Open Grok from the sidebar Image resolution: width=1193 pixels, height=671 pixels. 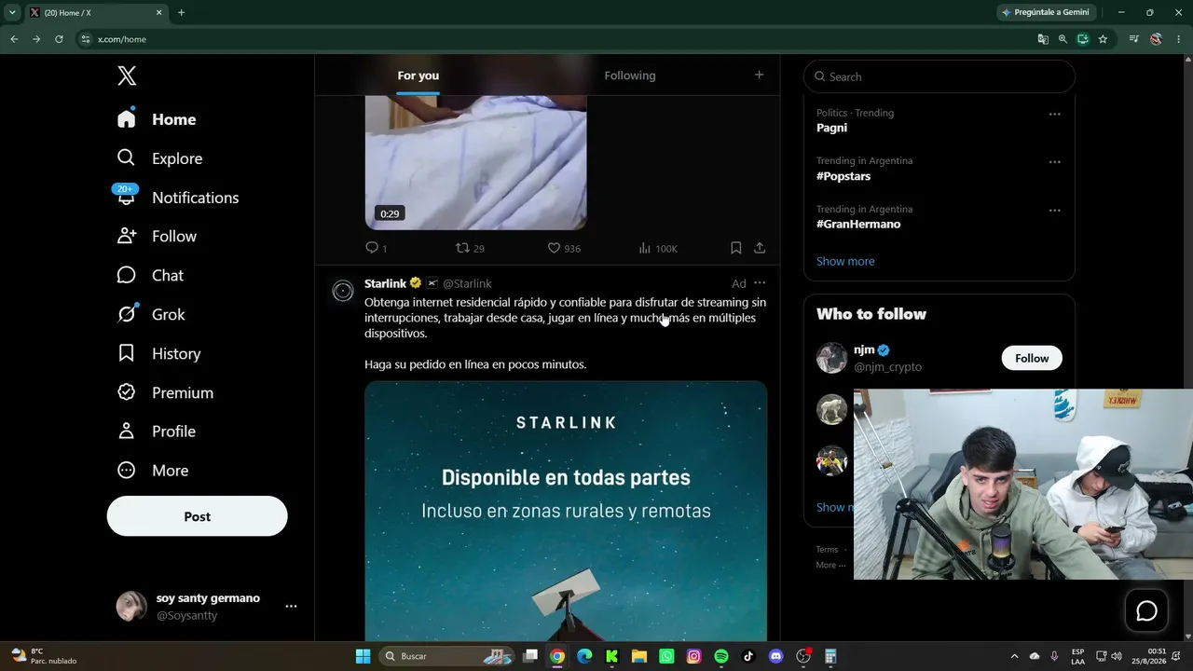(x=151, y=315)
